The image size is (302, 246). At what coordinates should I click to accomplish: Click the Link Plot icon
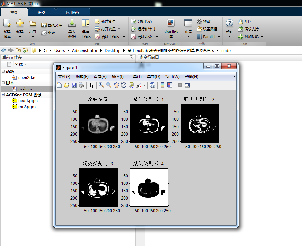152,85
